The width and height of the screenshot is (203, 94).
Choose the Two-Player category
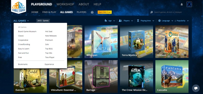coord(50,57)
